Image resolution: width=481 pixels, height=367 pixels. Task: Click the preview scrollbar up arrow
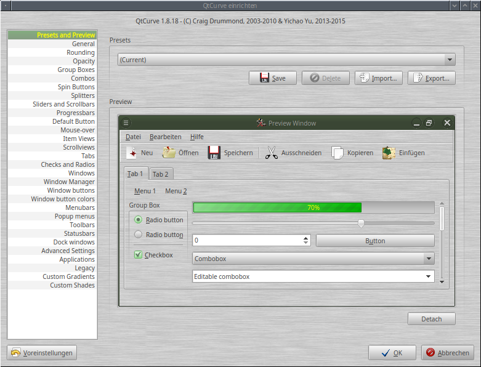pos(442,203)
